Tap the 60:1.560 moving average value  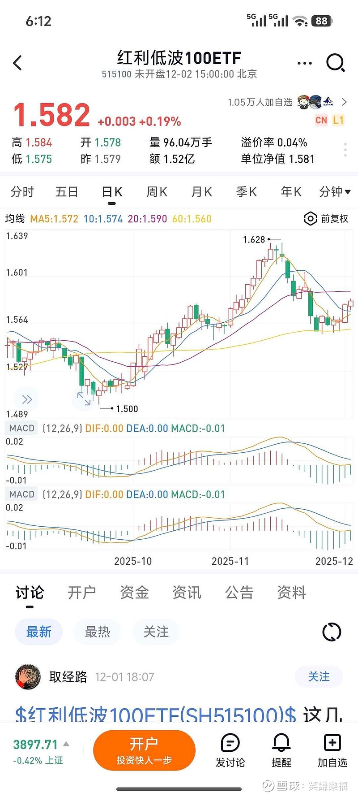pyautogui.click(x=192, y=219)
